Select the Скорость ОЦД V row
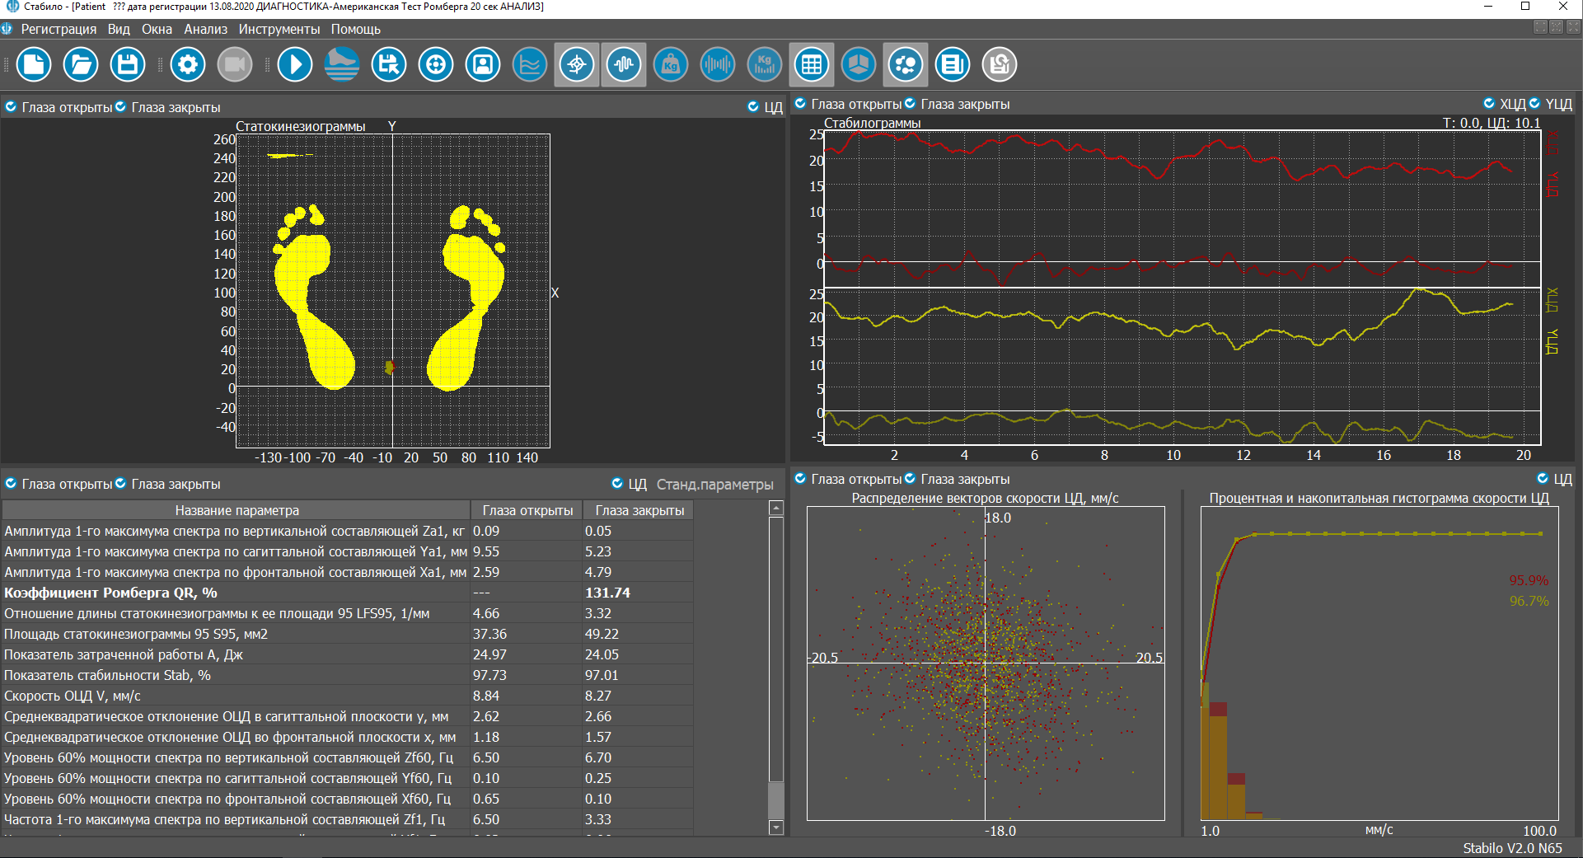Screen dimensions: 1583x858 click(348, 696)
